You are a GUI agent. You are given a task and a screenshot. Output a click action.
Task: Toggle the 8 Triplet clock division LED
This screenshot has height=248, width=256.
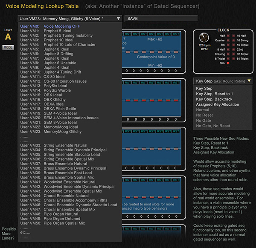228,58
